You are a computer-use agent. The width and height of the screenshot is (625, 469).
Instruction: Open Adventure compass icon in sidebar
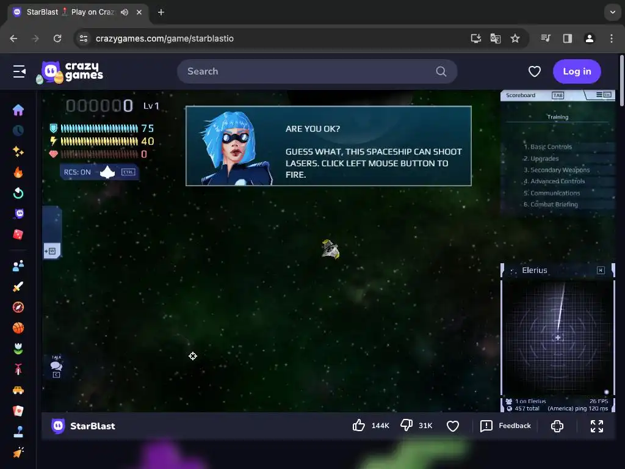pyautogui.click(x=18, y=307)
